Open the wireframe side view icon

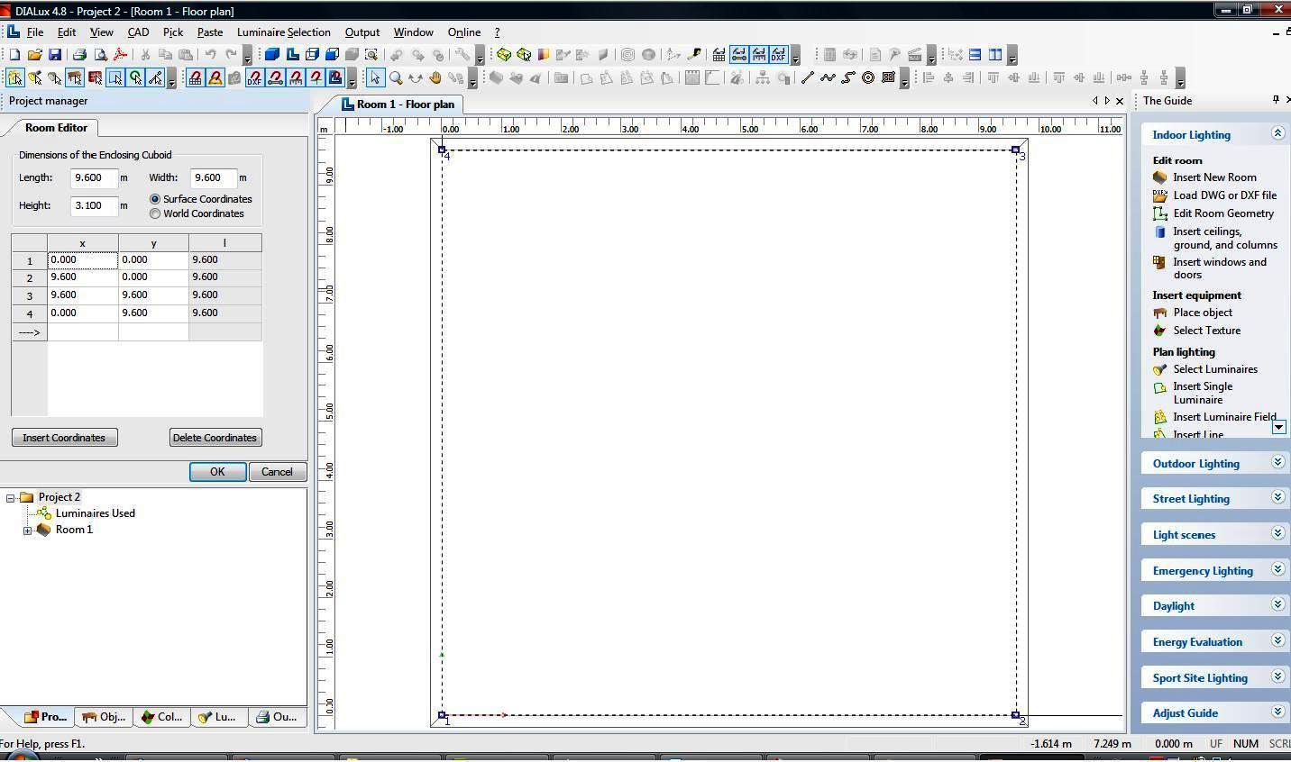click(312, 55)
